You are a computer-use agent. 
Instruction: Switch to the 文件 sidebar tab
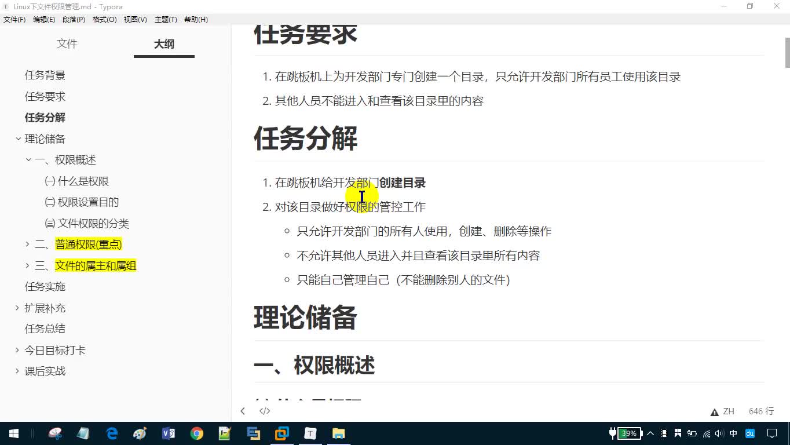coord(67,44)
